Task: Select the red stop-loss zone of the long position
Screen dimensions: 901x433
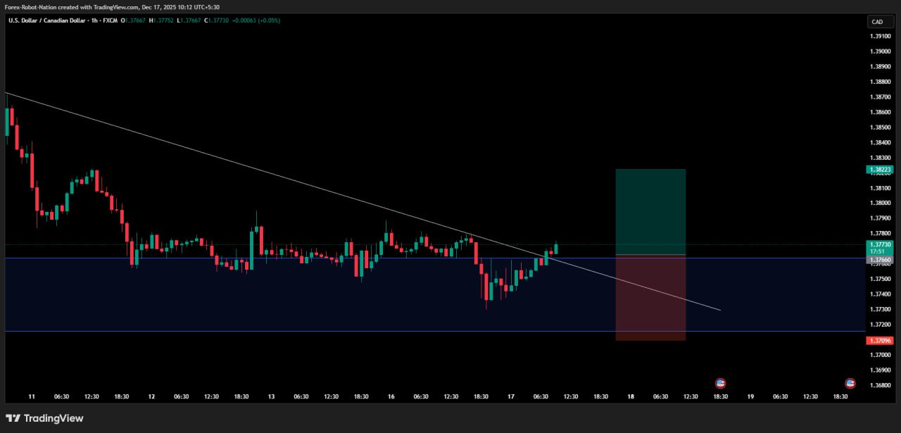Action: [x=650, y=297]
